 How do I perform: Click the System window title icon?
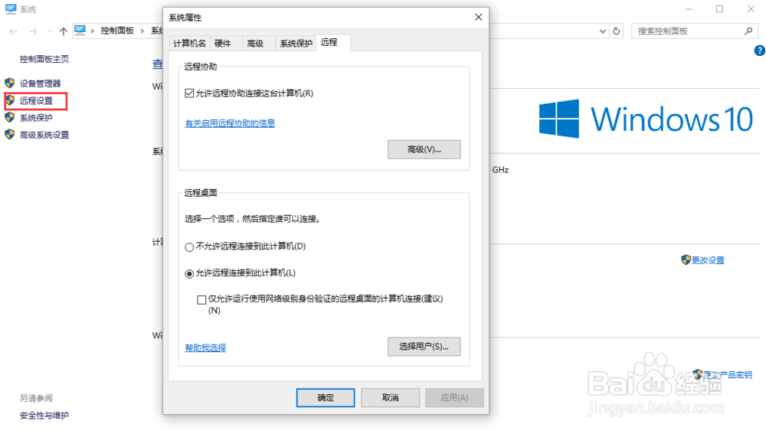click(x=11, y=8)
